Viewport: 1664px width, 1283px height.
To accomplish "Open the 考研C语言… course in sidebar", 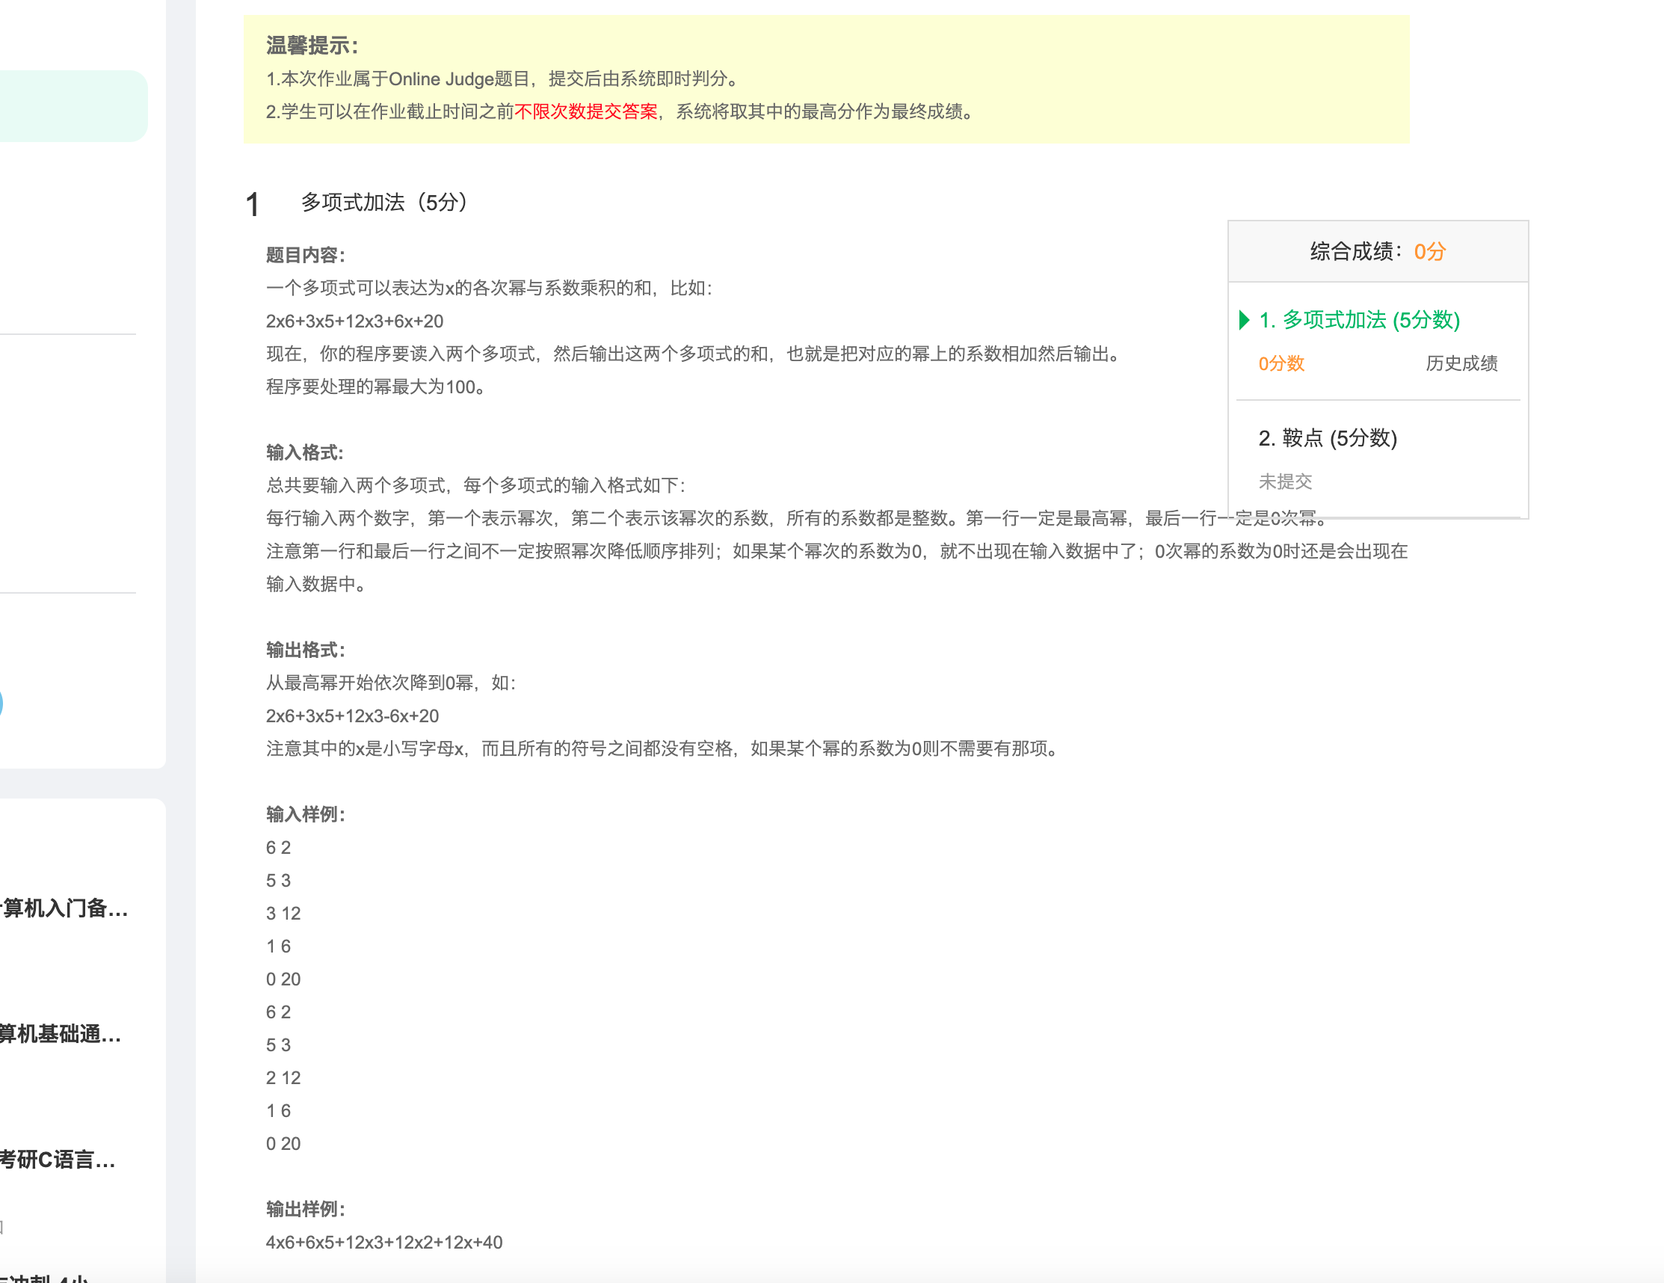I will (58, 1160).
